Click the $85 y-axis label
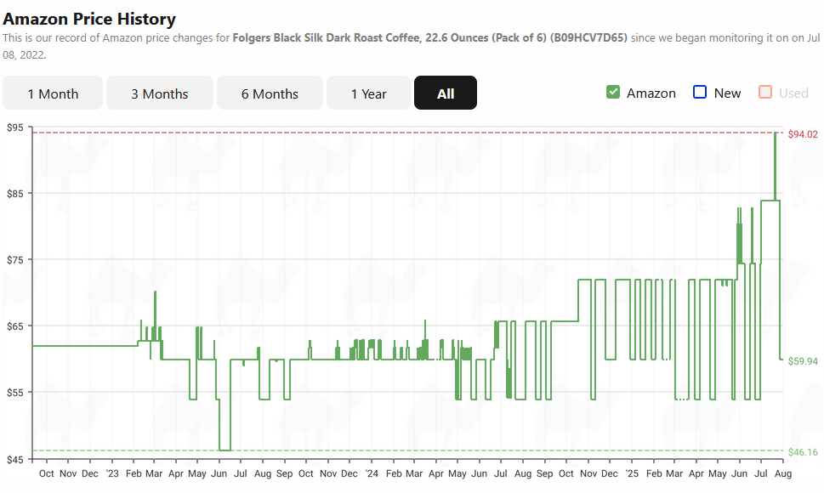This screenshot has width=824, height=493. [x=14, y=194]
